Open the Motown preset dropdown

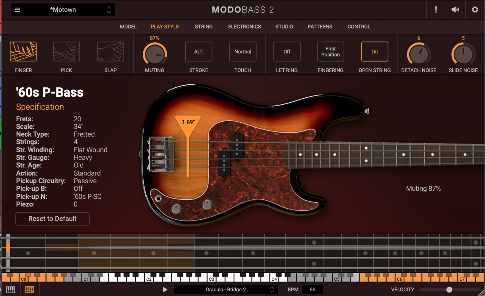pos(63,10)
